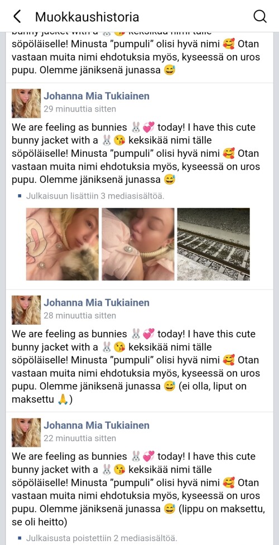Viewport: 279px width, 545px height.
Task: Open avatar on 29 minuuttia sitten entry
Action: click(x=26, y=103)
